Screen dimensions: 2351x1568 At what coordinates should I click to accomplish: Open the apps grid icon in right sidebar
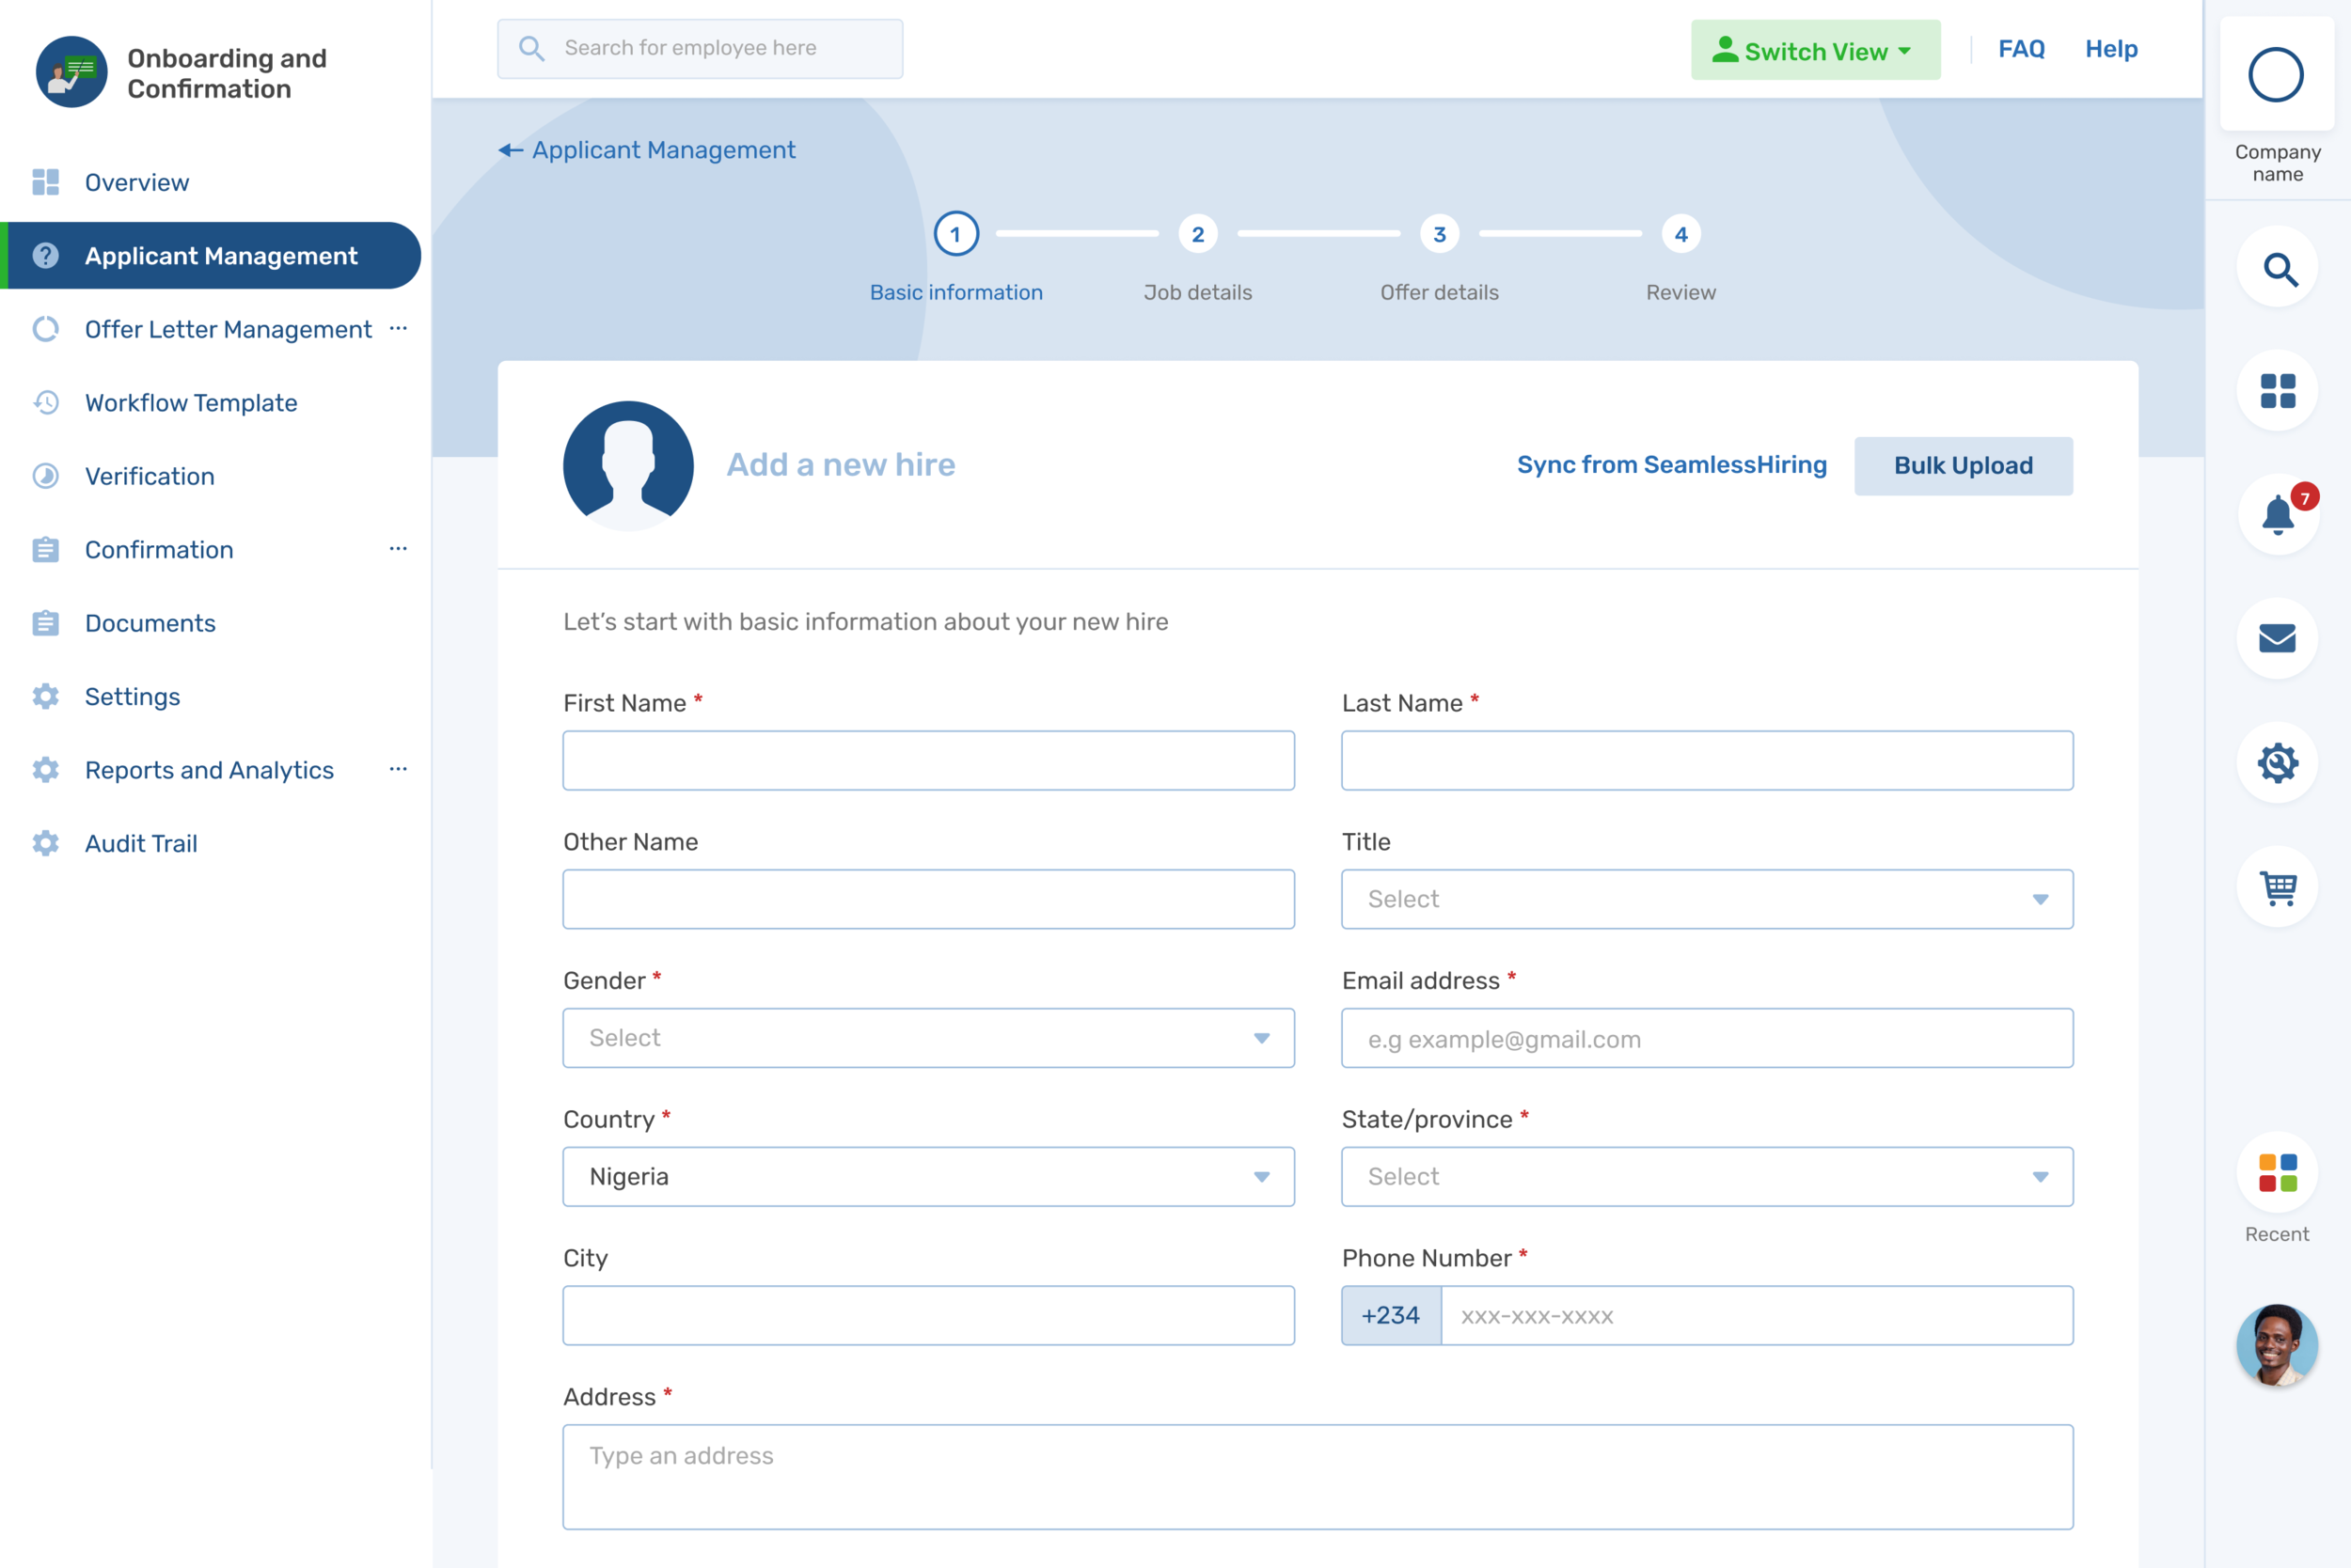click(2278, 391)
